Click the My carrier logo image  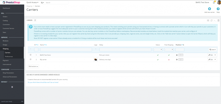tap(96, 60)
